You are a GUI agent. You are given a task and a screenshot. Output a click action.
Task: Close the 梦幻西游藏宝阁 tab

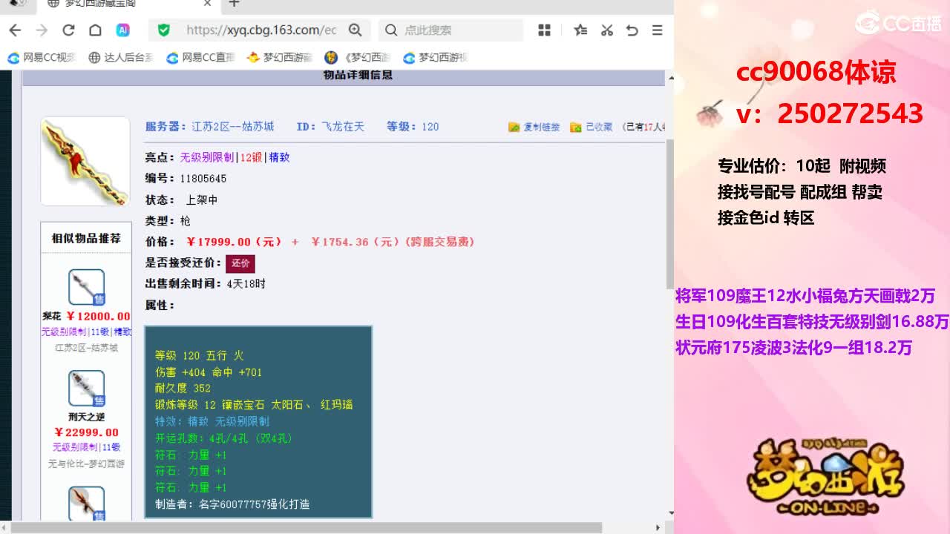(x=208, y=4)
